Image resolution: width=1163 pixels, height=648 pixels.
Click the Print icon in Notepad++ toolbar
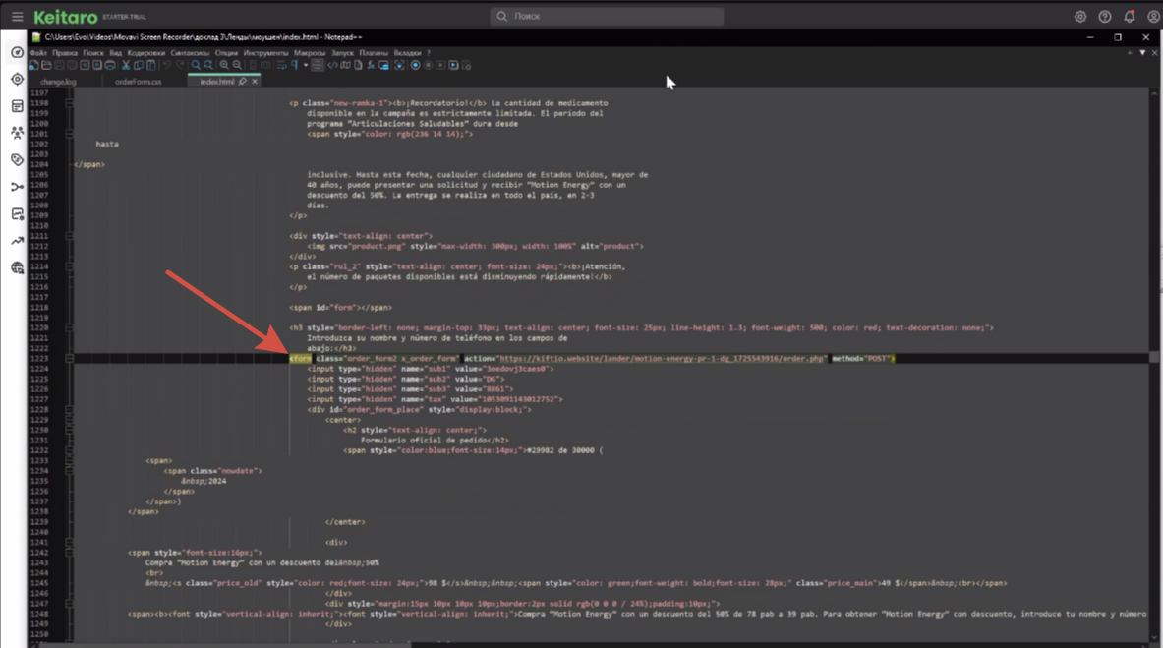click(110, 66)
